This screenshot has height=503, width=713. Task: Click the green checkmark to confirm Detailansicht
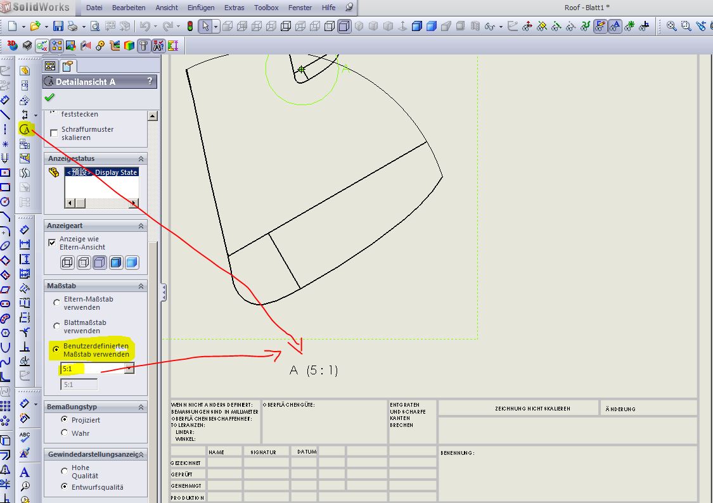50,98
